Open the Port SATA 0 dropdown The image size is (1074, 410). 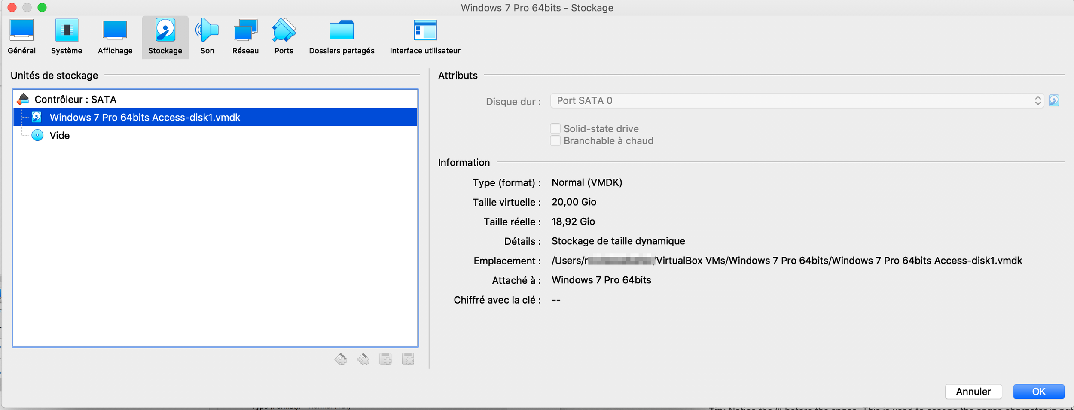coord(797,100)
